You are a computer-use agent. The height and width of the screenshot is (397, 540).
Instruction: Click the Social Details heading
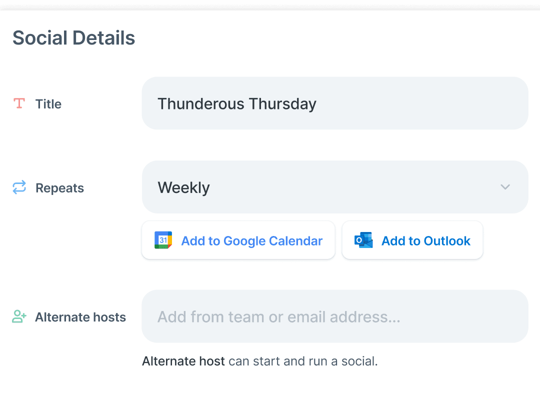pos(73,37)
